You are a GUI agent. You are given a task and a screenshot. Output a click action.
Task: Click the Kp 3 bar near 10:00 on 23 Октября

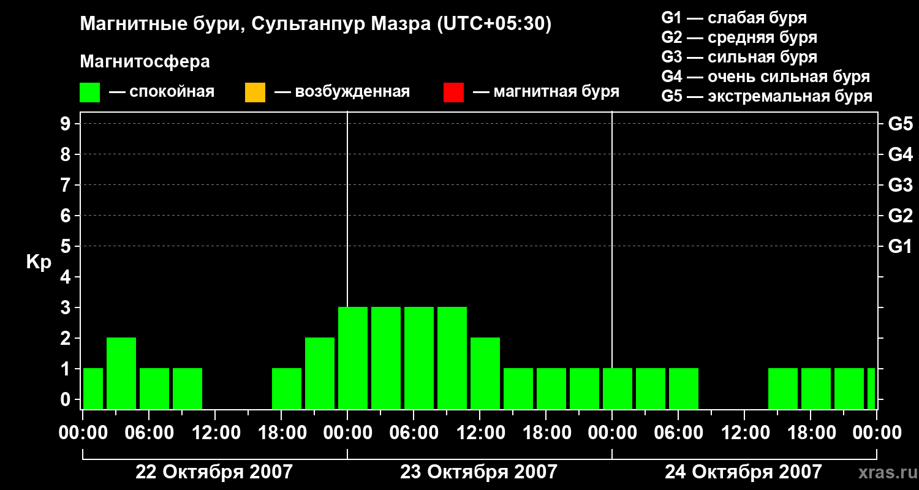pyautogui.click(x=452, y=358)
